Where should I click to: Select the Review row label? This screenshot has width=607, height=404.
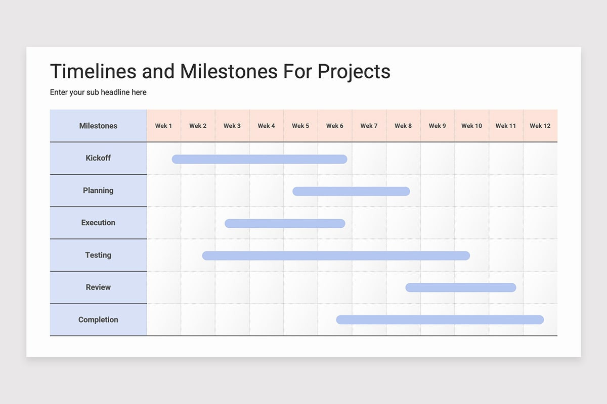coord(98,287)
